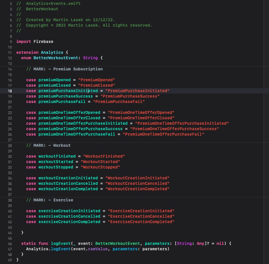Click the 'Analytics+Events.swift' header comment

(x=53, y=3)
